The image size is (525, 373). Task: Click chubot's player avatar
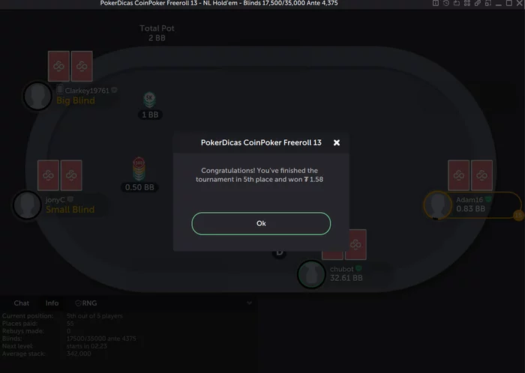tap(311, 274)
